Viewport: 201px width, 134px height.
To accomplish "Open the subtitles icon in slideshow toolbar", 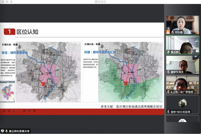I will 29,111.
